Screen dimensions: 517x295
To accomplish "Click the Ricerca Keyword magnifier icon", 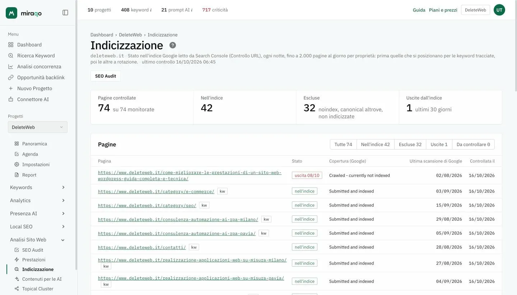I will pyautogui.click(x=11, y=56).
